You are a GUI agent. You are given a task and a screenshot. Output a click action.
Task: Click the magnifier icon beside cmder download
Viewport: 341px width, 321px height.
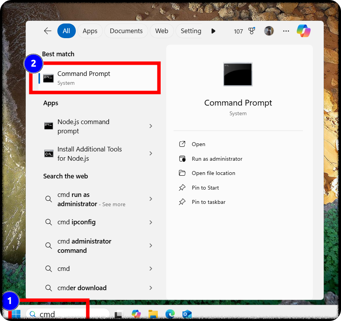coord(48,288)
